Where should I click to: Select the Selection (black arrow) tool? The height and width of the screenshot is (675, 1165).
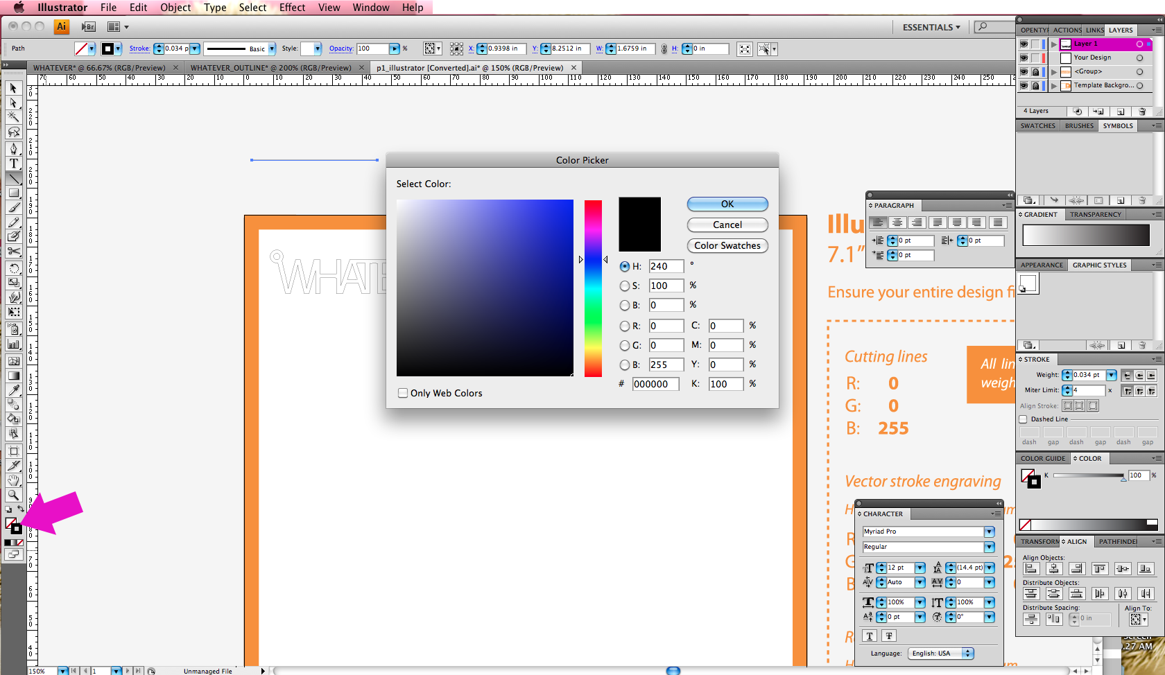click(x=13, y=88)
